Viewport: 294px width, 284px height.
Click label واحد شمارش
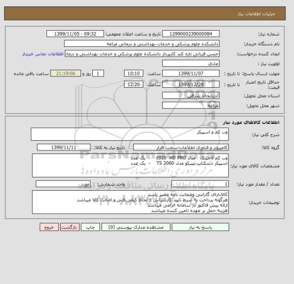tap(111, 185)
